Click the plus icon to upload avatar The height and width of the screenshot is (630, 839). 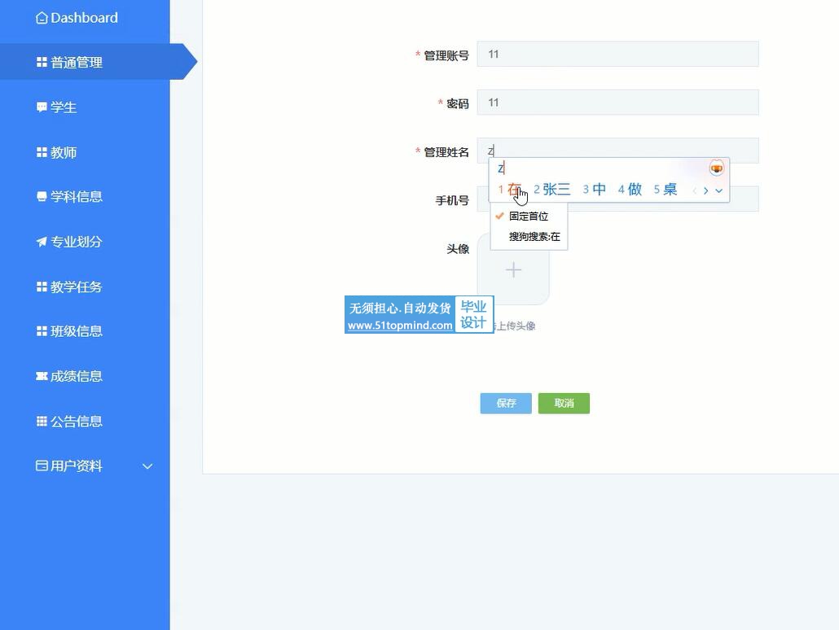pyautogui.click(x=513, y=269)
